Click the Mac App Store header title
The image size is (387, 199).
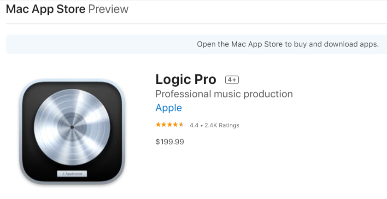(46, 9)
